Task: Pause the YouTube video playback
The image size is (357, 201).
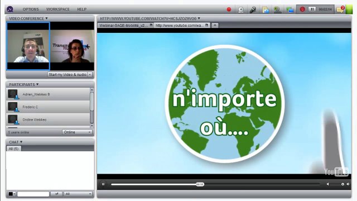Action: coord(103,184)
